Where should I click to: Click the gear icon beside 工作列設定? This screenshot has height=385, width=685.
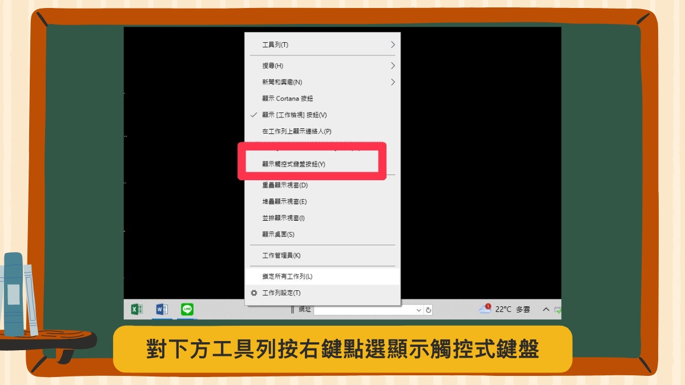click(x=254, y=293)
